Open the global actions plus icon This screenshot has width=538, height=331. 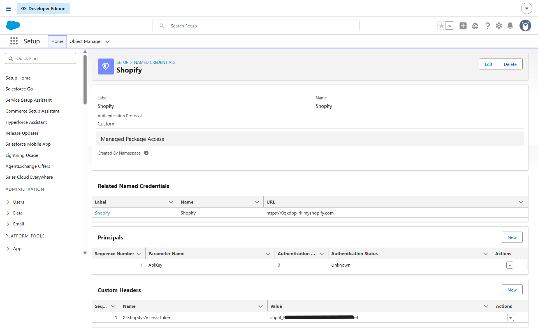[x=463, y=26]
